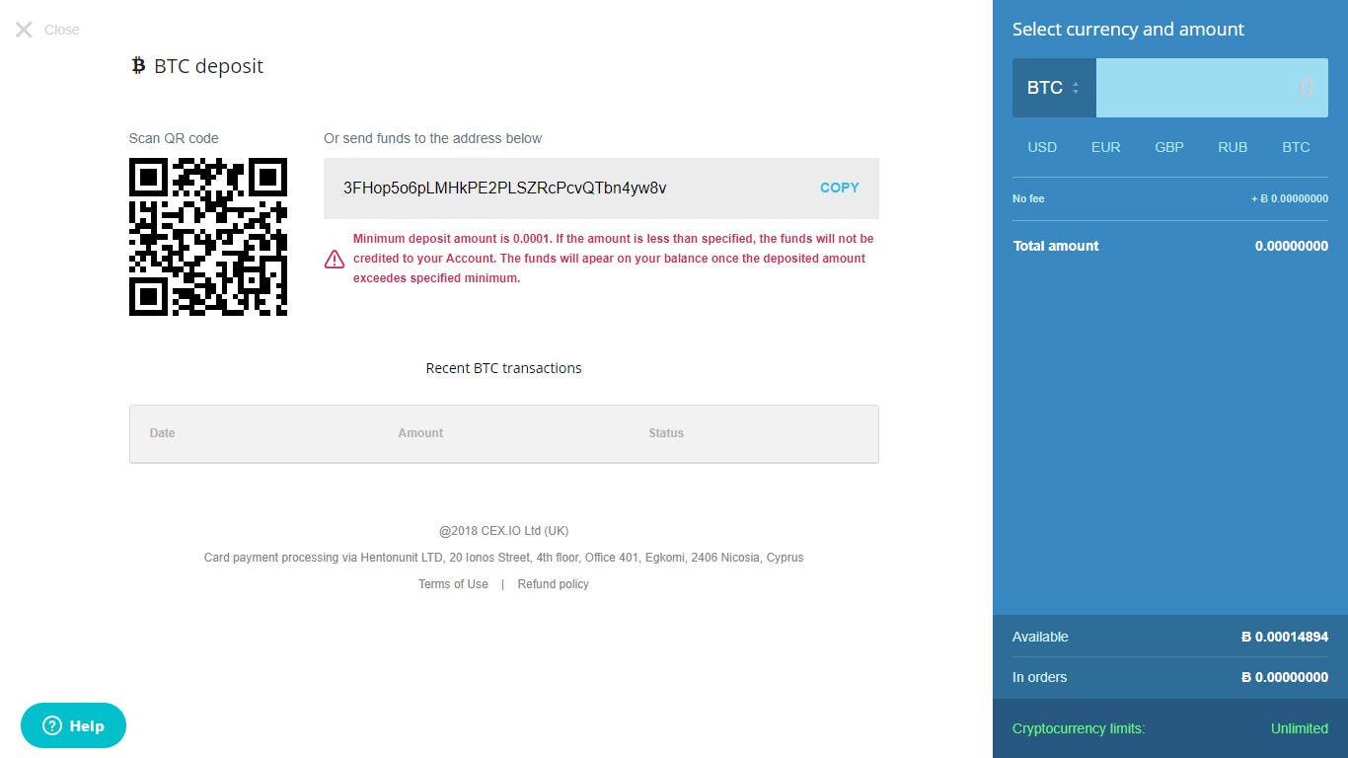Click the Unlimited cryptocurrency limits text
The image size is (1348, 758).
point(1300,729)
